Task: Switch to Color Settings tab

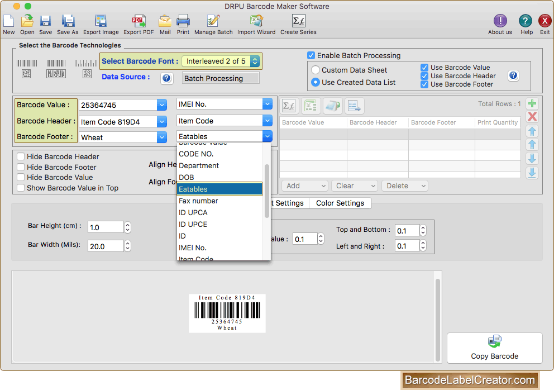Action: [340, 203]
